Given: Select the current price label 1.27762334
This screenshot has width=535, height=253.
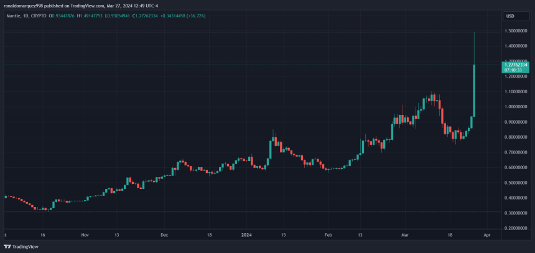Looking at the screenshot, I should pos(516,65).
